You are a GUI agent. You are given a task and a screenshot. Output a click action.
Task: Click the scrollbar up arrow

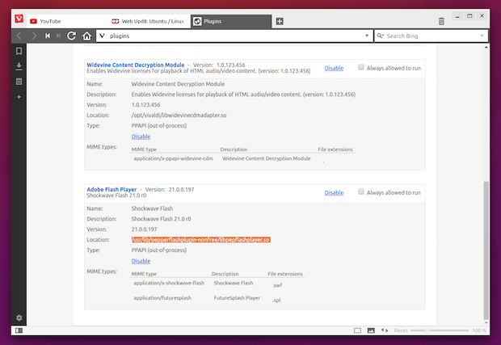coord(486,48)
